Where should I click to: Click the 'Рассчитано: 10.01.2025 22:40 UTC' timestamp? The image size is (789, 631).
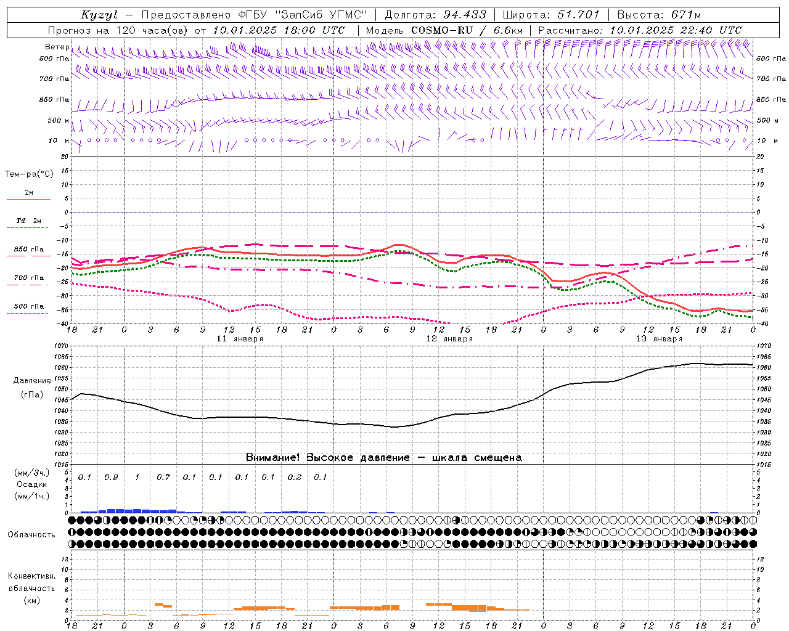(x=639, y=30)
